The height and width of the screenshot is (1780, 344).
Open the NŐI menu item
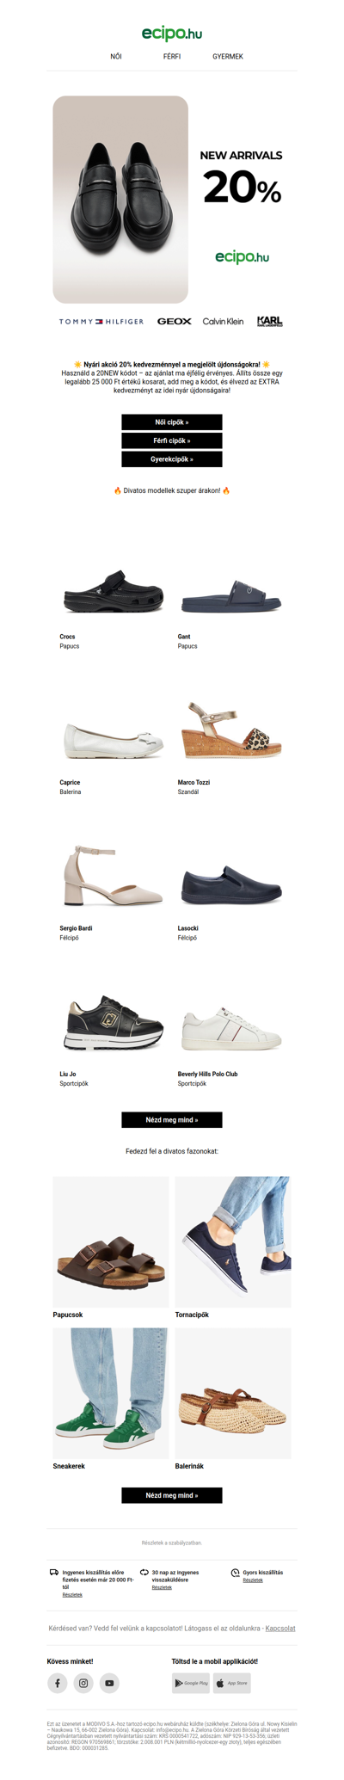click(x=116, y=56)
